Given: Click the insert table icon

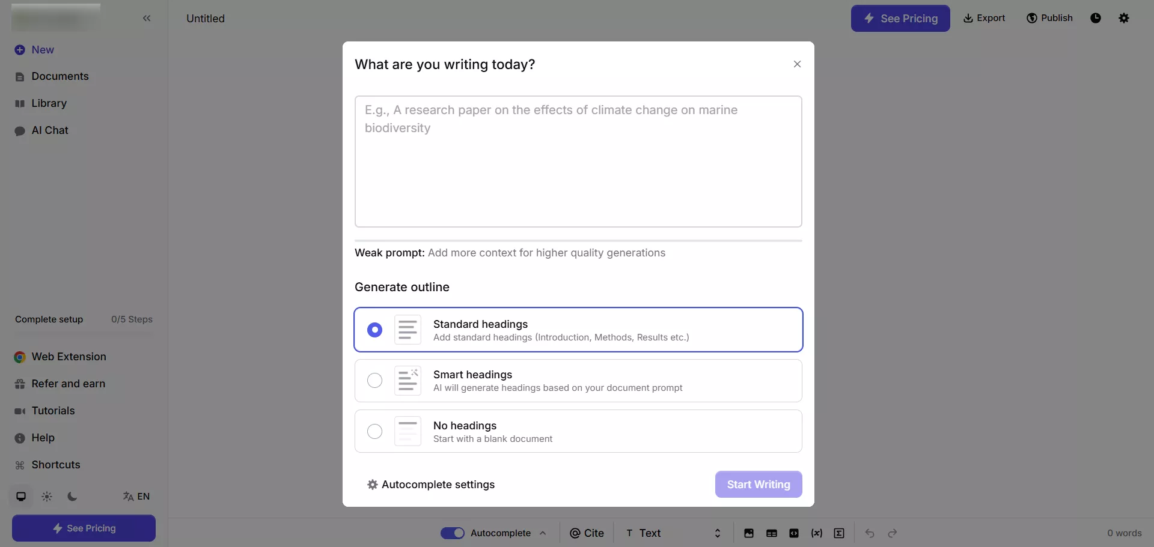Looking at the screenshot, I should [x=772, y=533].
